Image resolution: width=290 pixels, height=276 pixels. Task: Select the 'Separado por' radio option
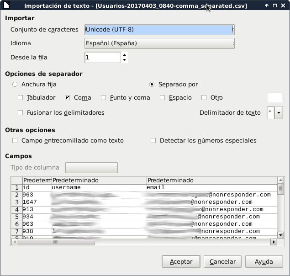click(x=152, y=85)
